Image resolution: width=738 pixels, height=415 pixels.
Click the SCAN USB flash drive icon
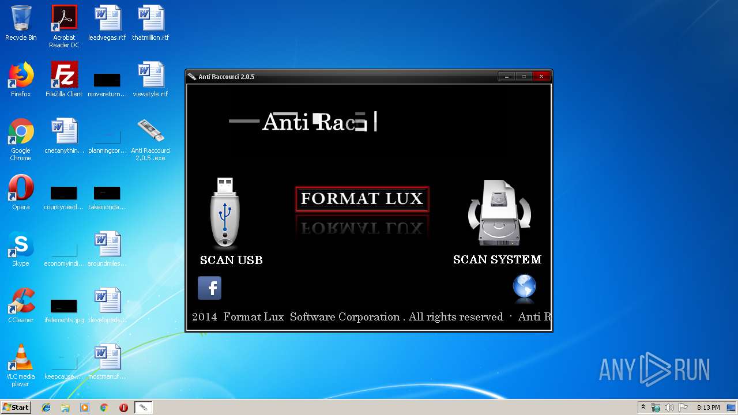pyautogui.click(x=225, y=213)
